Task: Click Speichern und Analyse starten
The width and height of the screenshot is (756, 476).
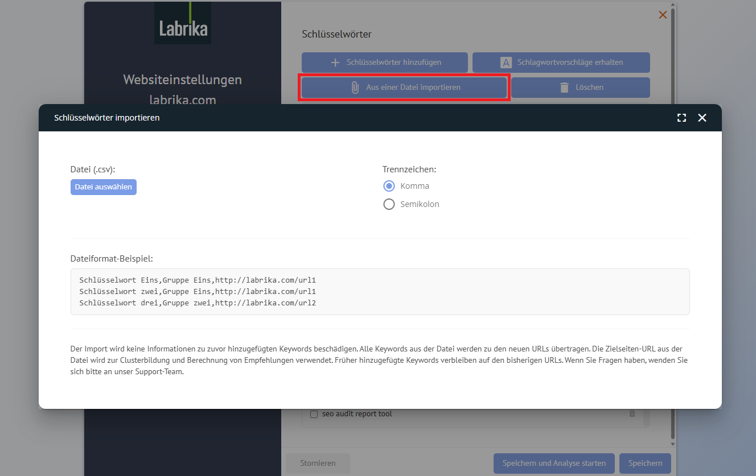Action: (554, 463)
